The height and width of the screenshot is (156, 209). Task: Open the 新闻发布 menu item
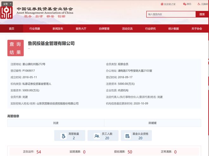coord(58,29)
